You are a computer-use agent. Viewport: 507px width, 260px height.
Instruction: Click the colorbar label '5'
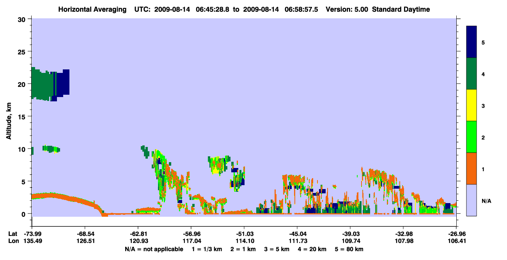coord(483,42)
